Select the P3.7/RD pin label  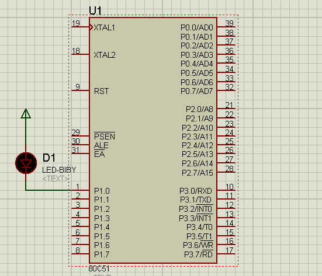(x=198, y=254)
